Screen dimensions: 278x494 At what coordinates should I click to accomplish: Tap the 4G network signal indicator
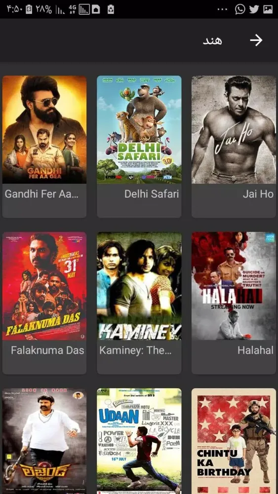(x=73, y=9)
